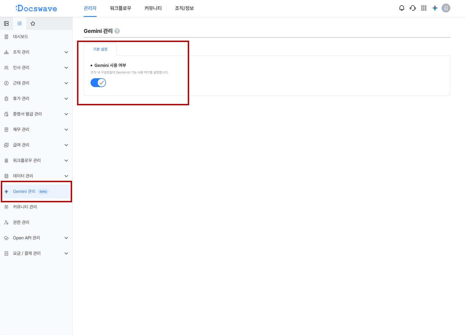
Task: Open the 조직/정보 top menu
Action: click(184, 8)
